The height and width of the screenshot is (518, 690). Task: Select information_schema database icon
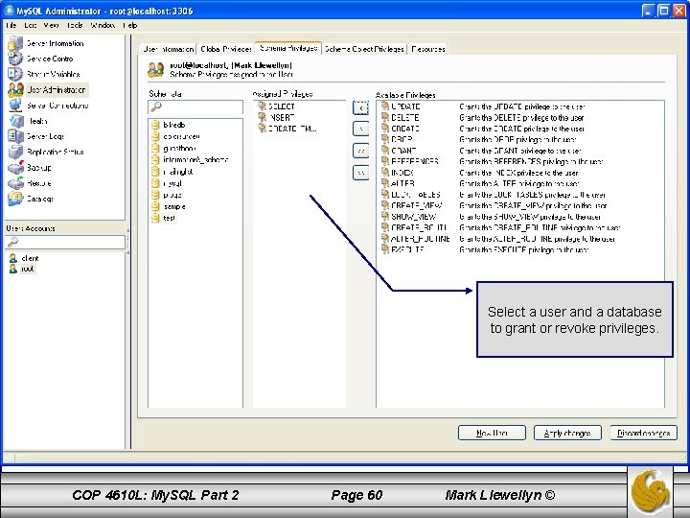[155, 159]
